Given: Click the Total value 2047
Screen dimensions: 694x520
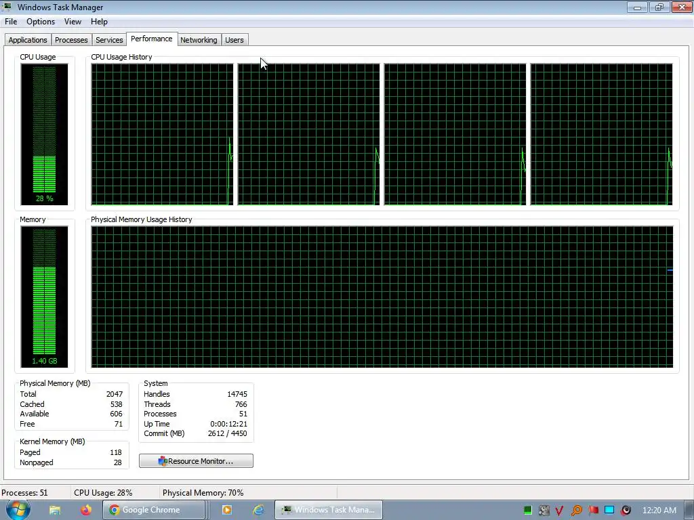Looking at the screenshot, I should [114, 394].
